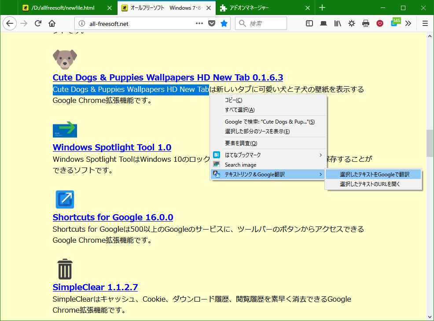This screenshot has width=434, height=321.
Task: Click the Windows Spotlight Tool green arrow image
Action: (x=65, y=129)
